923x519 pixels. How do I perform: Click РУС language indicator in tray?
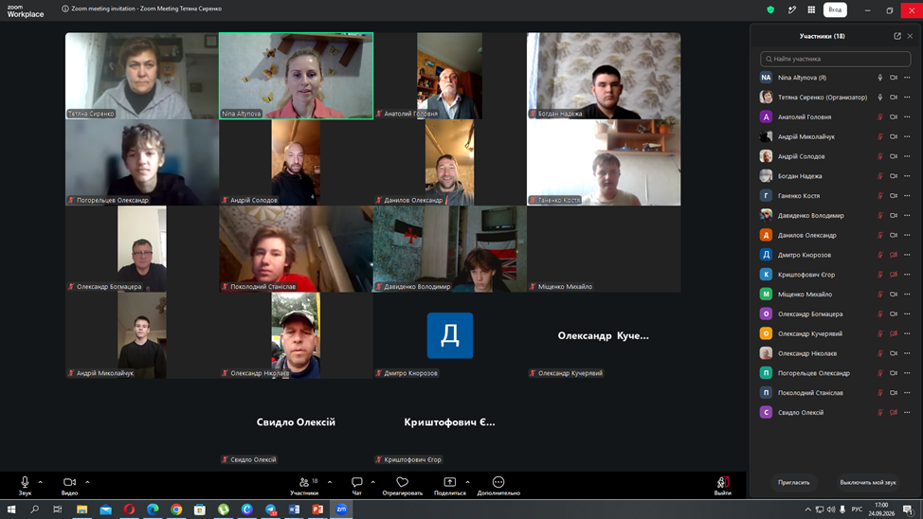click(x=857, y=510)
